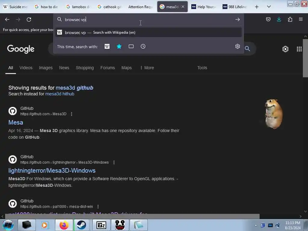Search with Wikipedia one-off icon
308x231 pixels.
click(107, 46)
